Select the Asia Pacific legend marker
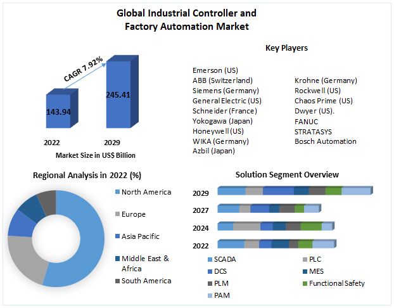This screenshot has width=394, height=308. tap(117, 236)
